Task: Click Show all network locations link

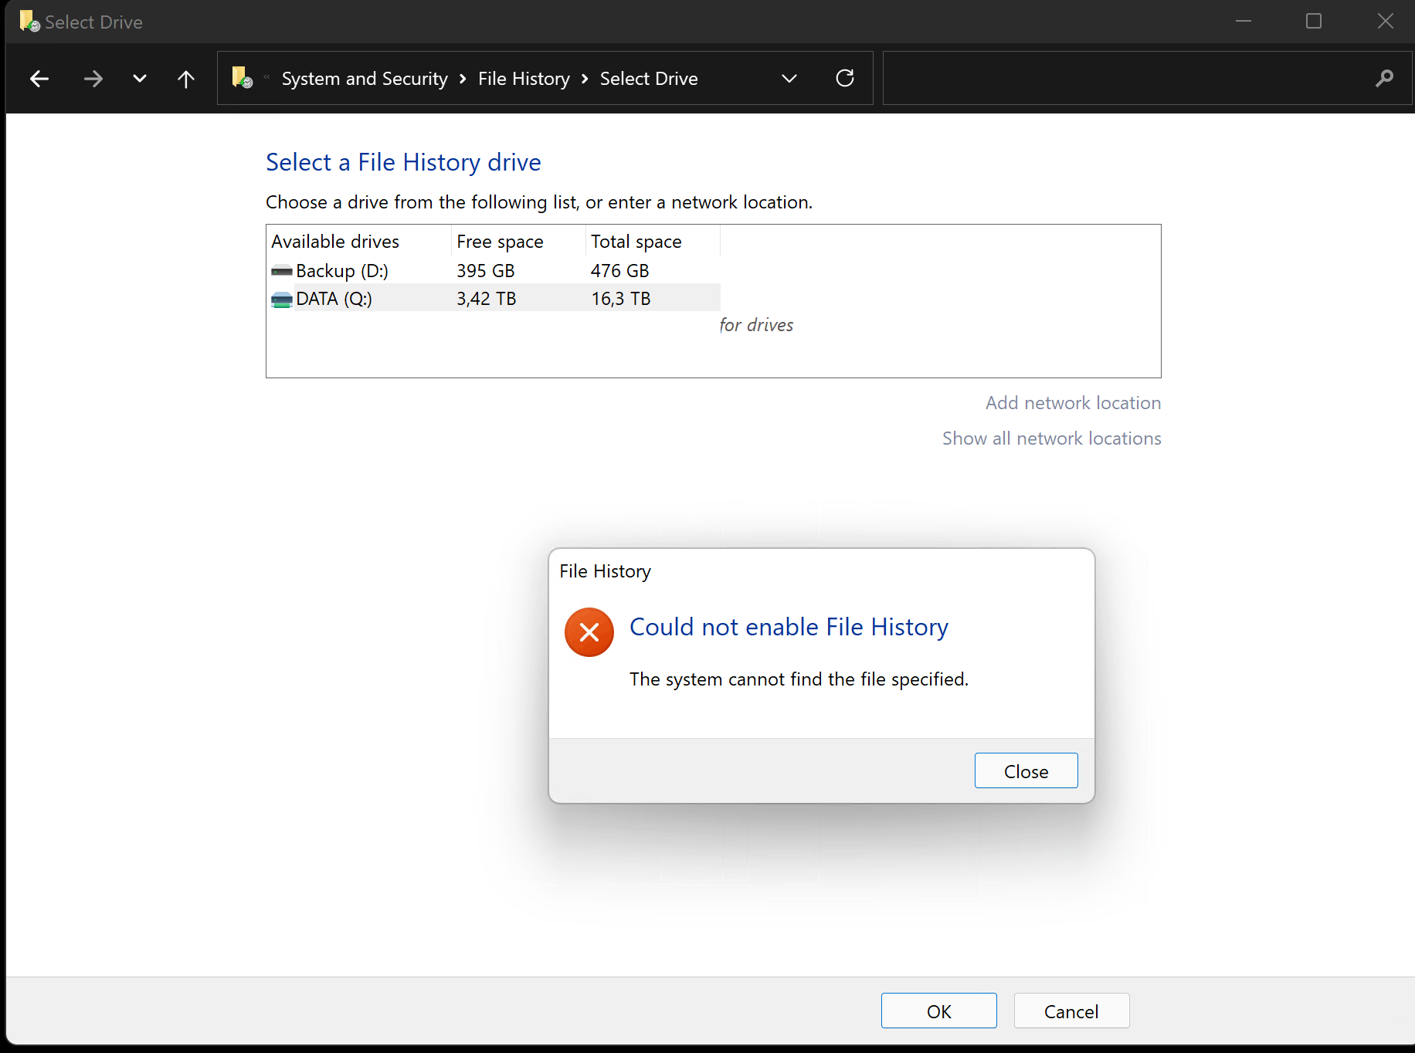Action: pos(1051,438)
